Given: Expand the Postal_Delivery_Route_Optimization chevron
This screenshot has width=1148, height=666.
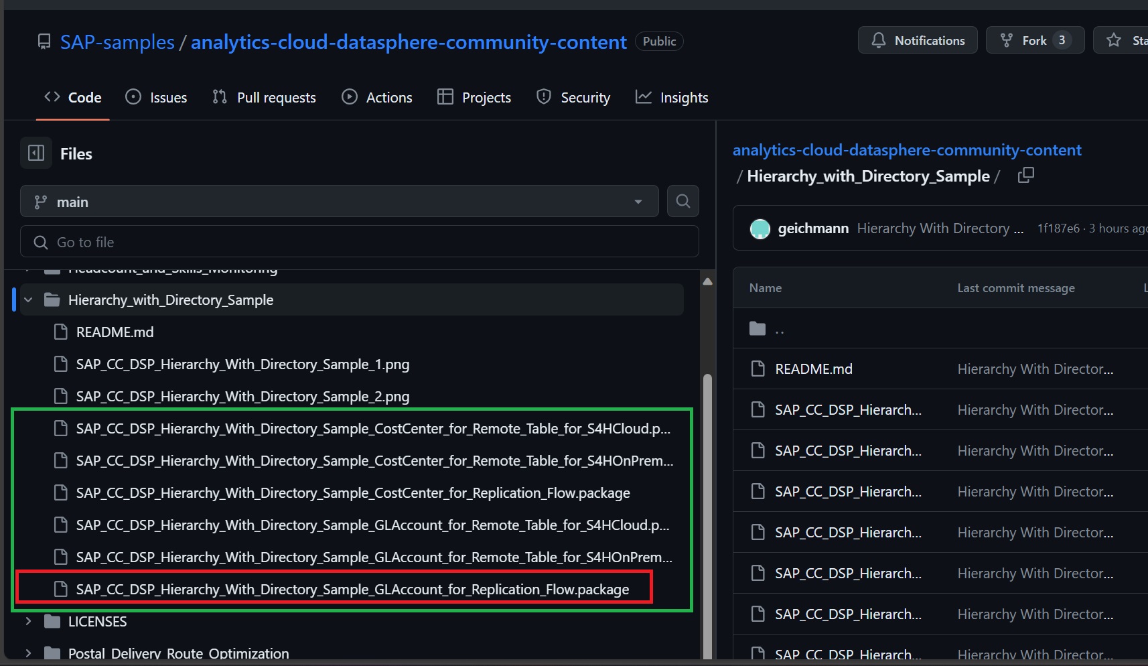Looking at the screenshot, I should (28, 653).
